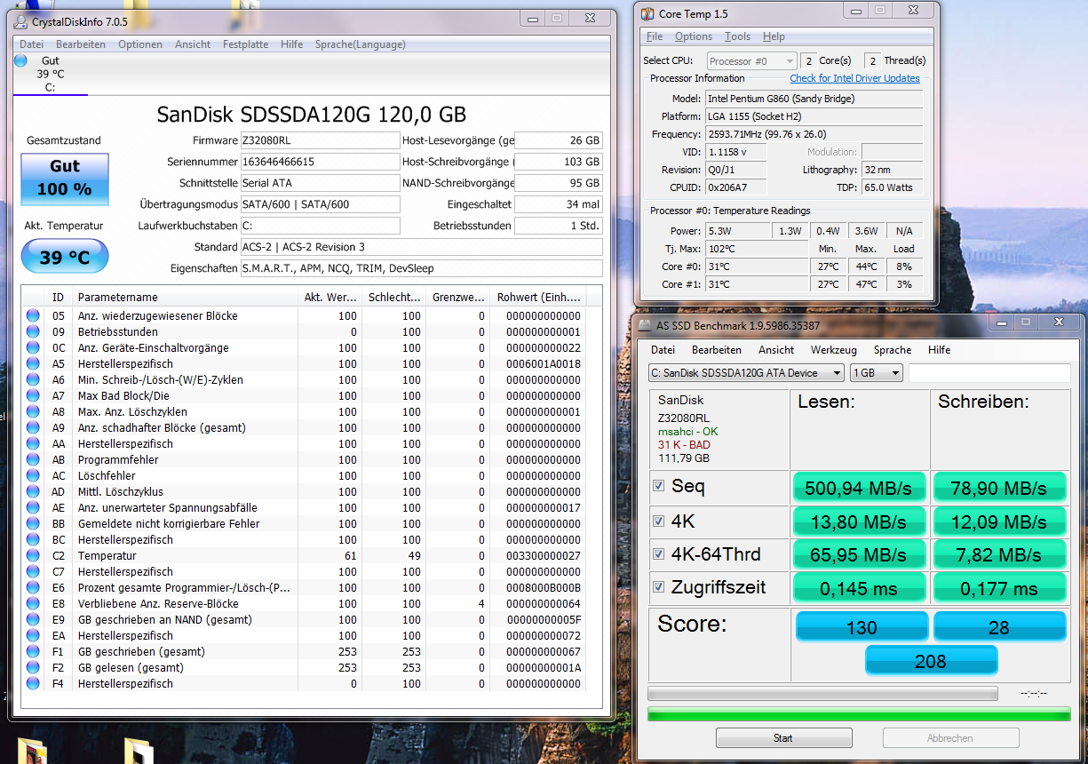The height and width of the screenshot is (764, 1088).
Task: Click the Rohwert column header
Action: tap(539, 298)
